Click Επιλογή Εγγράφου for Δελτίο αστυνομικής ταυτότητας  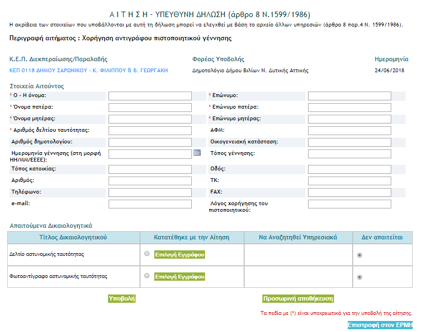pyautogui.click(x=180, y=255)
